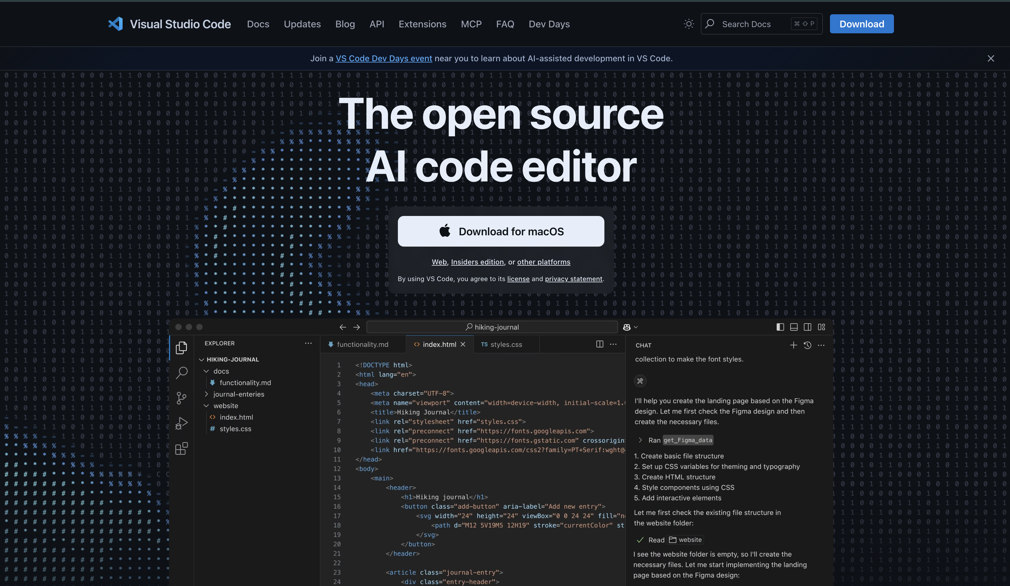
Task: Toggle the primary sidebar layout icon
Action: 780,327
